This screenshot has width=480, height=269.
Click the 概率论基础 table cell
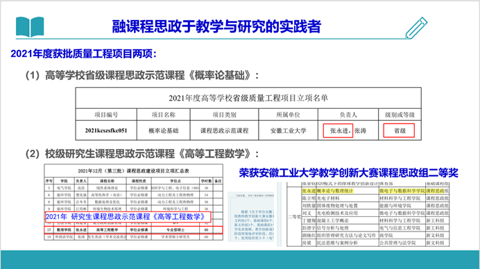point(164,130)
